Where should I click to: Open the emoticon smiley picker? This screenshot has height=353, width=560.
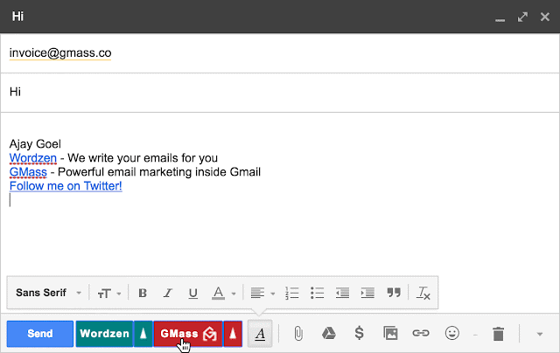pos(451,333)
